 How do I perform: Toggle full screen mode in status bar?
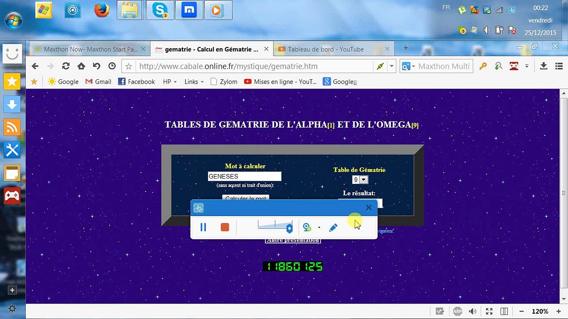coord(489,311)
